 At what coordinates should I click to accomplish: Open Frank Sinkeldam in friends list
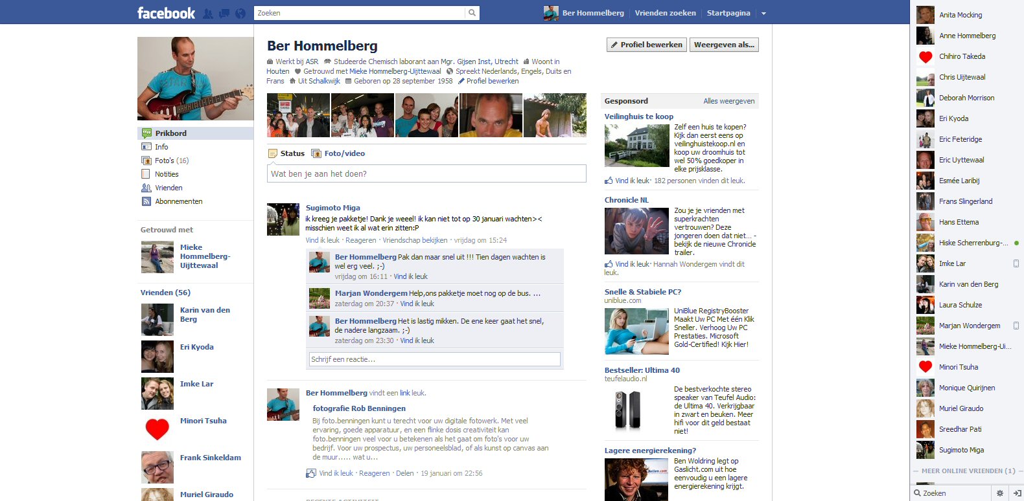pyautogui.click(x=211, y=458)
